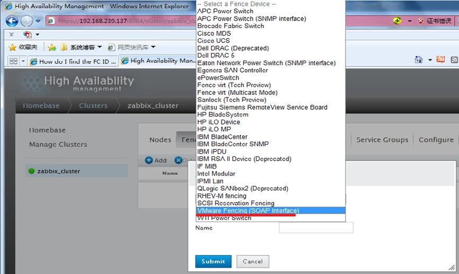Select zabbix_cluster in the sidebar list
This screenshot has height=274, width=459.
(x=76, y=171)
